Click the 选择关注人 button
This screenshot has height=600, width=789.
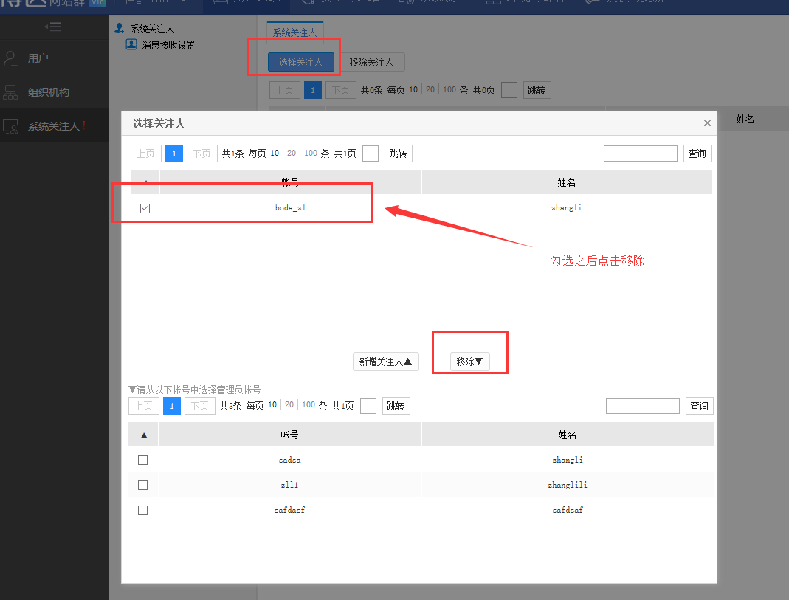coord(300,63)
